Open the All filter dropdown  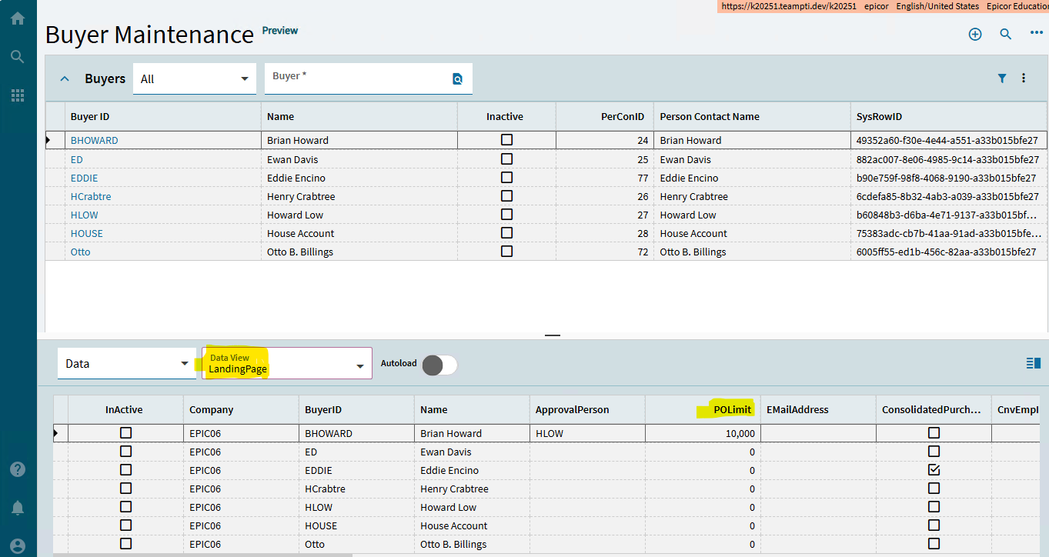[x=195, y=78]
